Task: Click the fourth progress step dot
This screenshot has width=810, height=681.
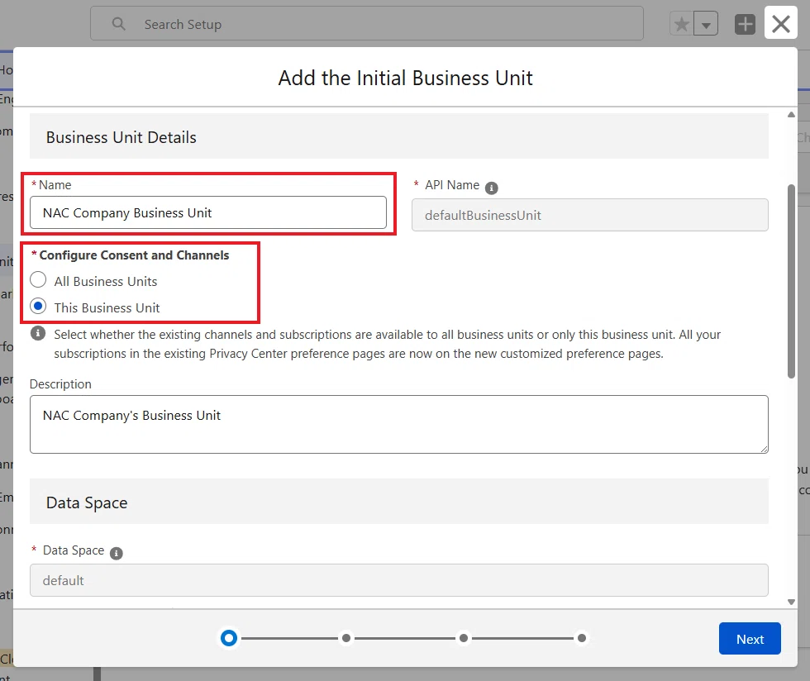Action: [582, 638]
